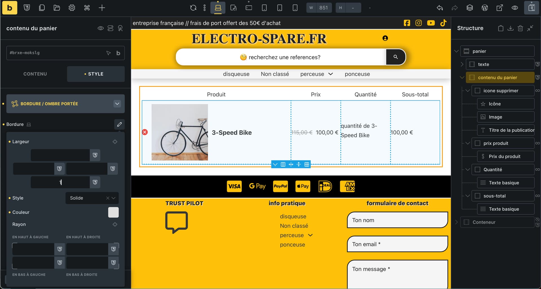541x289 pixels.
Task: Switch to the STYLE tab
Action: 96,74
